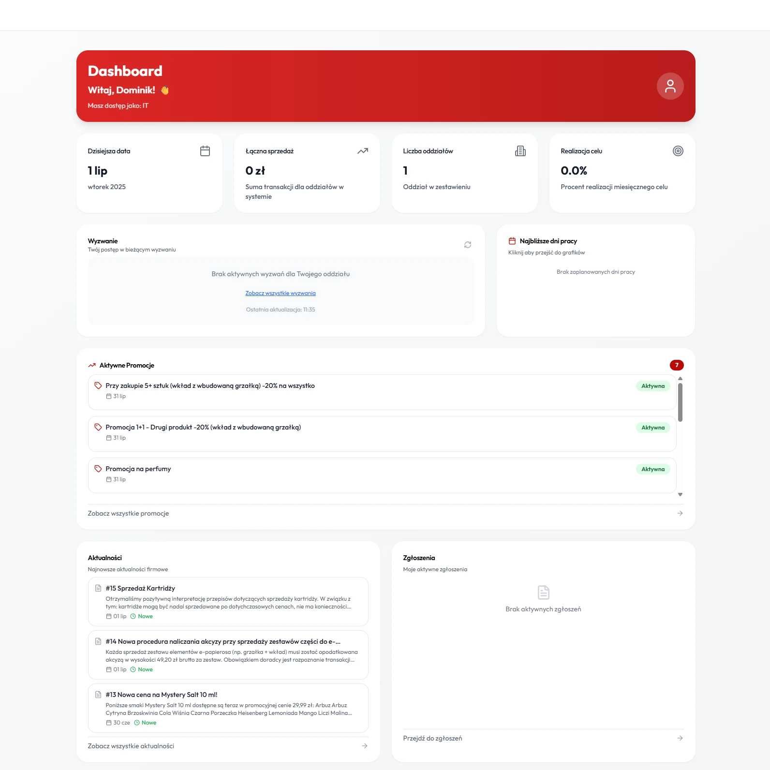Click the calendar icon in Dzisiejsza data card
770x770 pixels.
click(x=205, y=151)
